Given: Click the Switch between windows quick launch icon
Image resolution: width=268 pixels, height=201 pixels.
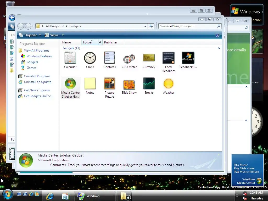Looking at the screenshot, I should [x=25, y=194].
